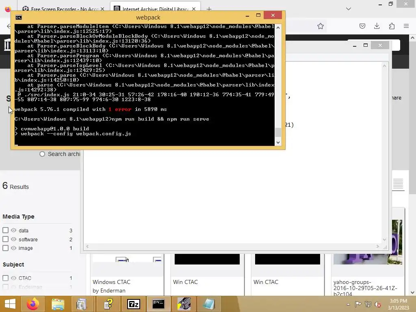Screen dimensions: 416x312
Task: Open the network tray icon
Action: coord(368,304)
